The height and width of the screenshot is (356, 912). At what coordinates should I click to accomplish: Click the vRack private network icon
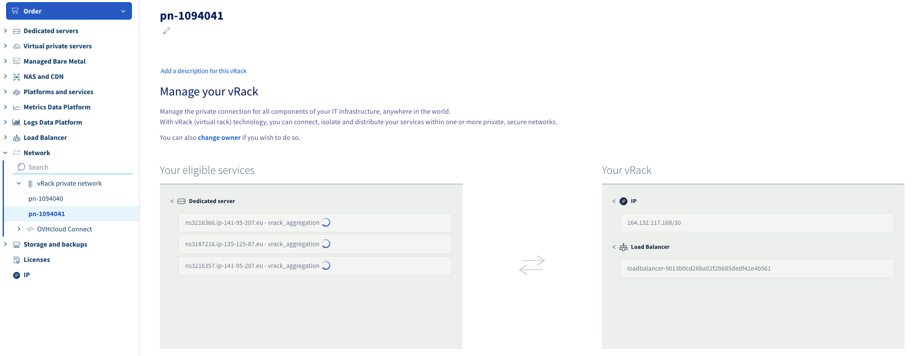tap(30, 183)
